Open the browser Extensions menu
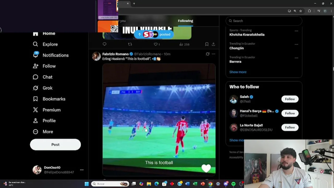Image resolution: width=334 pixels, height=188 pixels. pyautogui.click(x=309, y=11)
